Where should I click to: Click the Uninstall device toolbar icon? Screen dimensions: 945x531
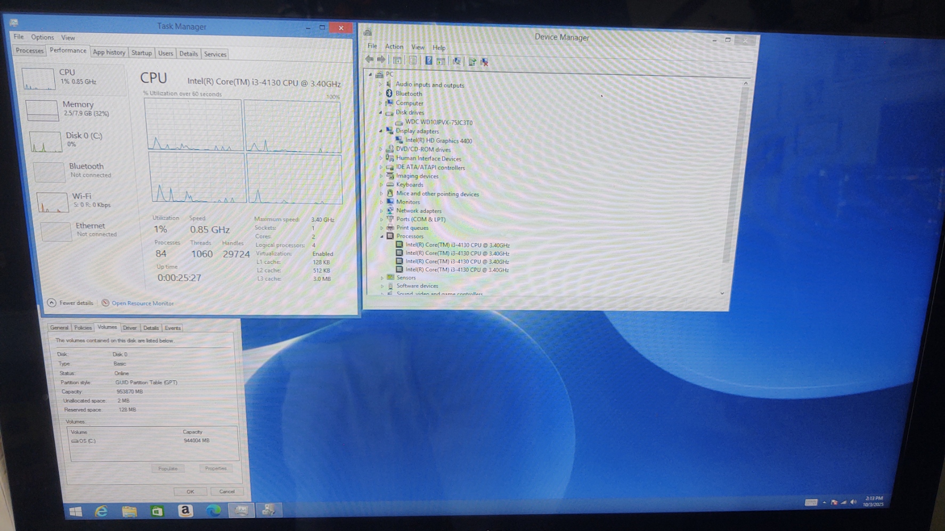[484, 62]
